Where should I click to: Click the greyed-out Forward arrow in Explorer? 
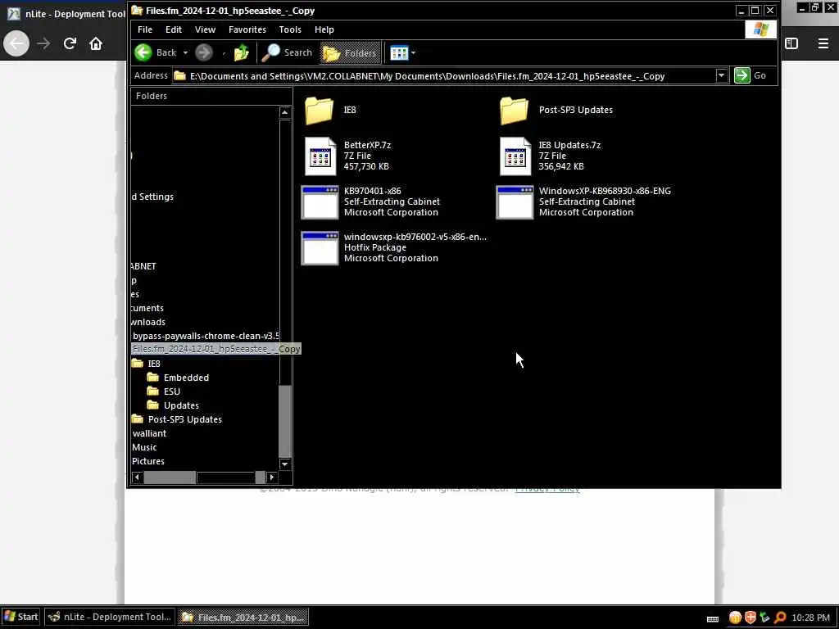[203, 52]
